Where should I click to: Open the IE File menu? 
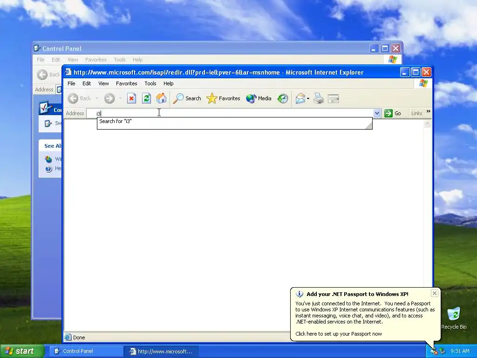coord(71,83)
